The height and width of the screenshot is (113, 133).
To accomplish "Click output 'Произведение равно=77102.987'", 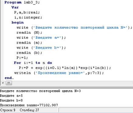I will click(29, 105).
